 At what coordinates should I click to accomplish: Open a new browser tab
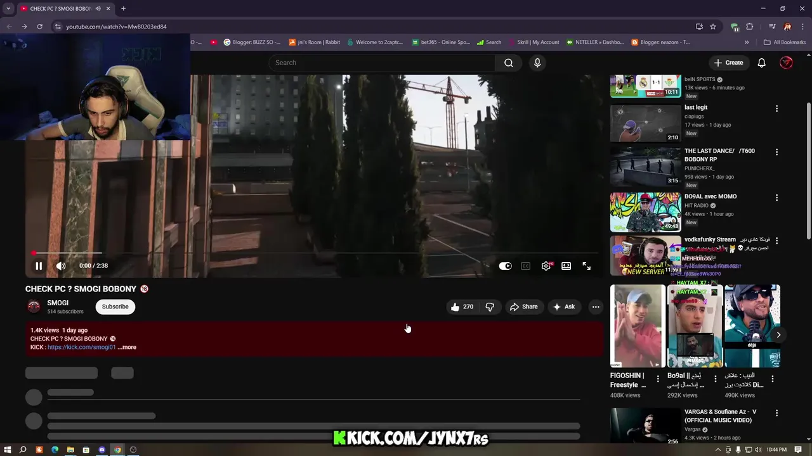[123, 9]
